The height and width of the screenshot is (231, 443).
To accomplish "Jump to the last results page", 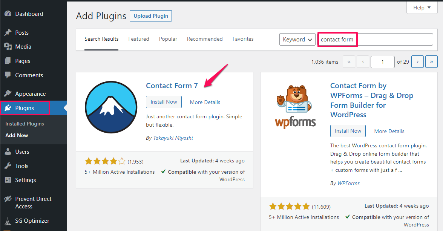I will pos(431,62).
